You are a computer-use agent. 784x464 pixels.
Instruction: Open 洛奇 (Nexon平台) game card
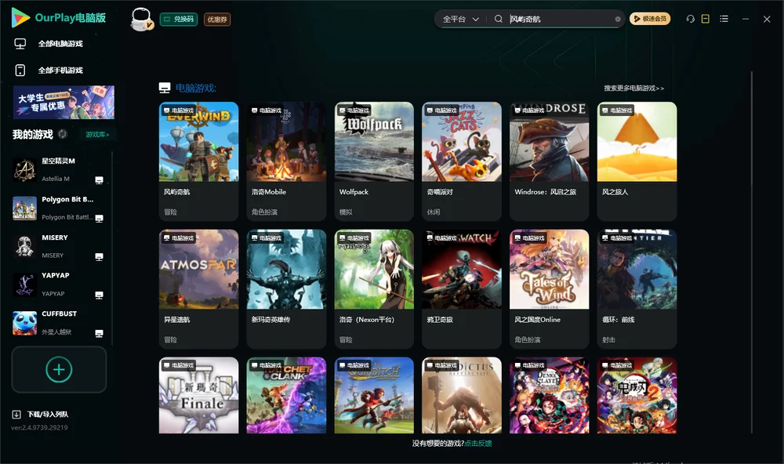coord(374,289)
